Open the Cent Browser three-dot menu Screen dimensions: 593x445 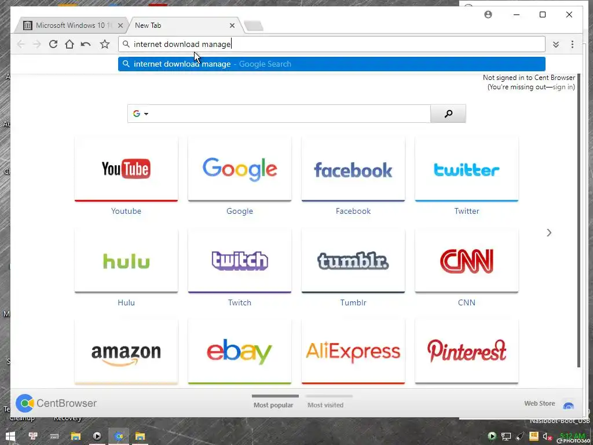[572, 44]
